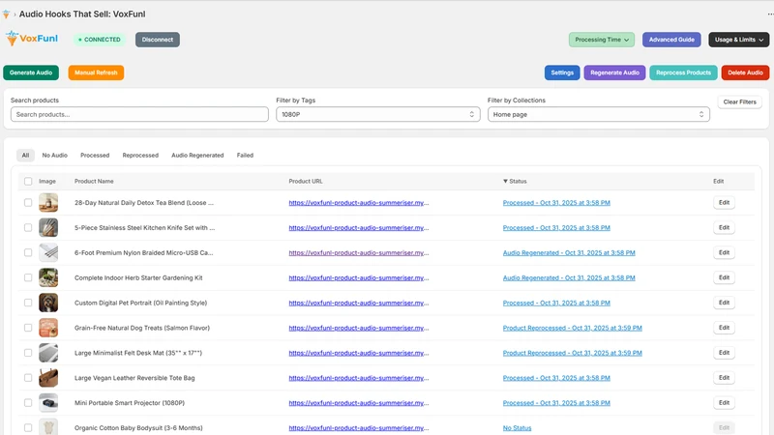Switch to the Failed tab
The width and height of the screenshot is (774, 435).
tap(245, 156)
